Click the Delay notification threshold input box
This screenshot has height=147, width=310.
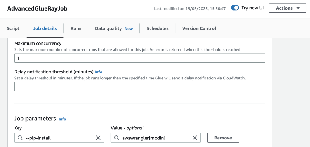click(140, 86)
